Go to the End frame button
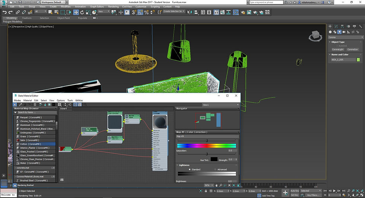The image size is (365, 198). (x=343, y=191)
